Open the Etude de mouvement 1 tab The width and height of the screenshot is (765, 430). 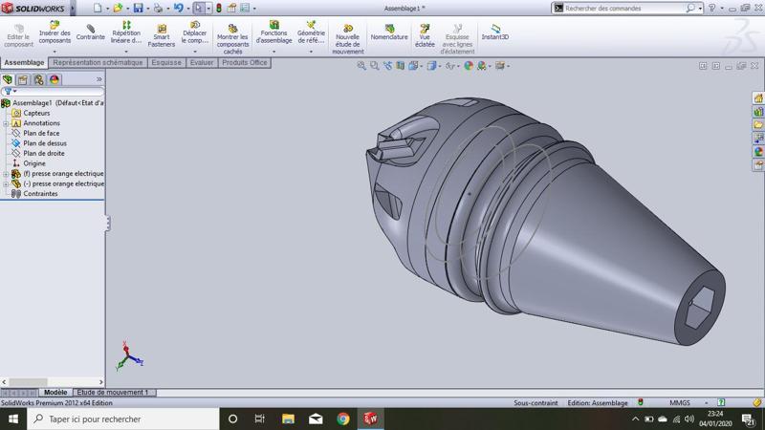click(113, 393)
